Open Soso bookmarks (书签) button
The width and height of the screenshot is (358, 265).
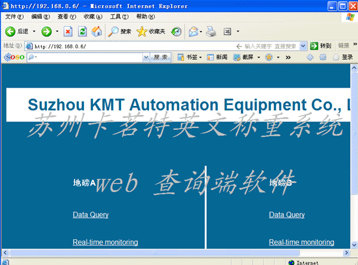(188, 57)
